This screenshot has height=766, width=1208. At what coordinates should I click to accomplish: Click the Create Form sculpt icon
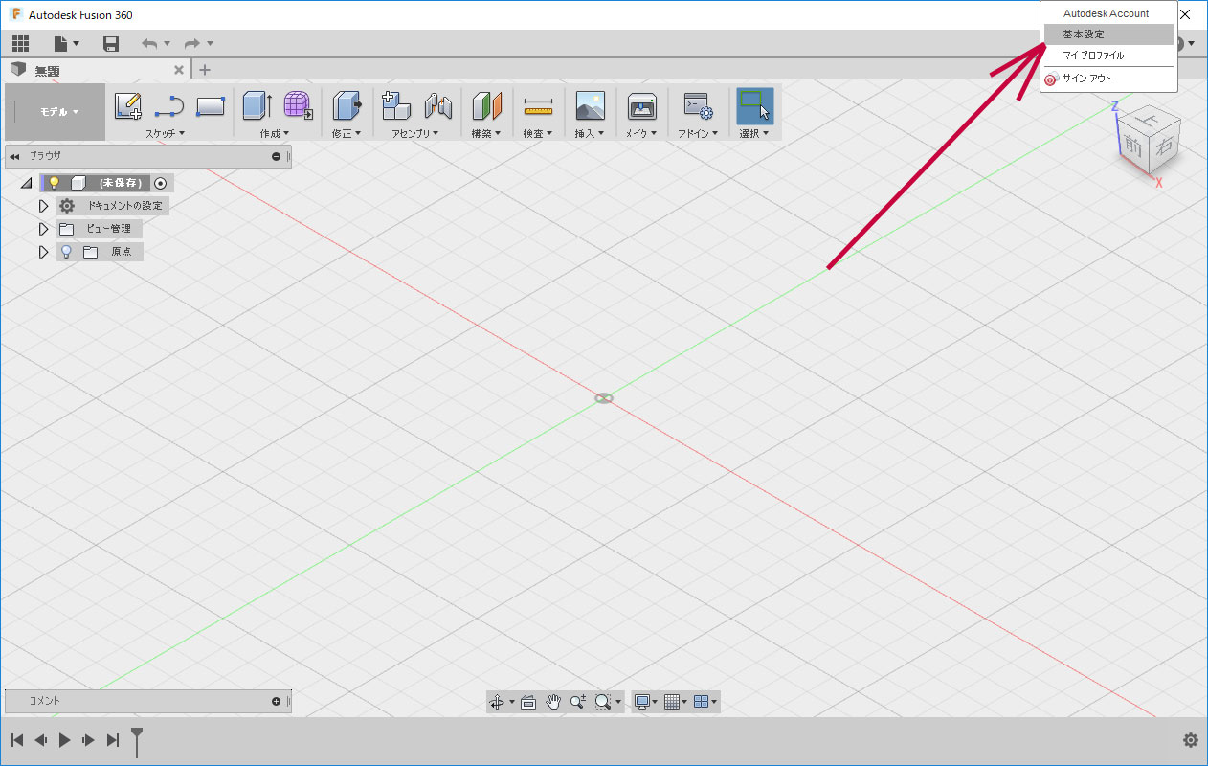click(299, 105)
